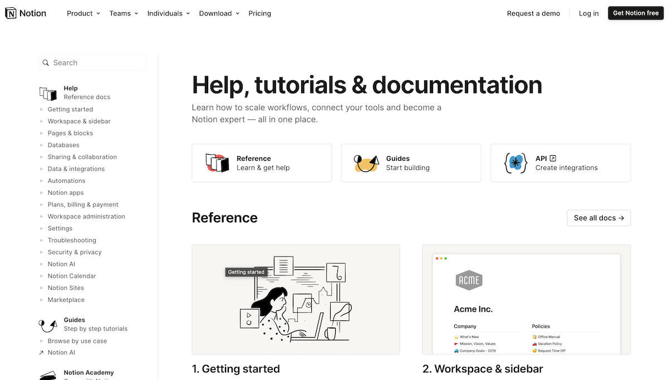
Task: Click the search magnifier icon
Action: point(46,63)
